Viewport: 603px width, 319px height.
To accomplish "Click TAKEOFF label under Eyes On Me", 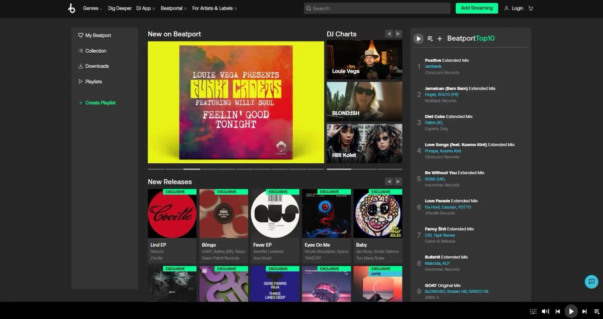I will point(313,258).
